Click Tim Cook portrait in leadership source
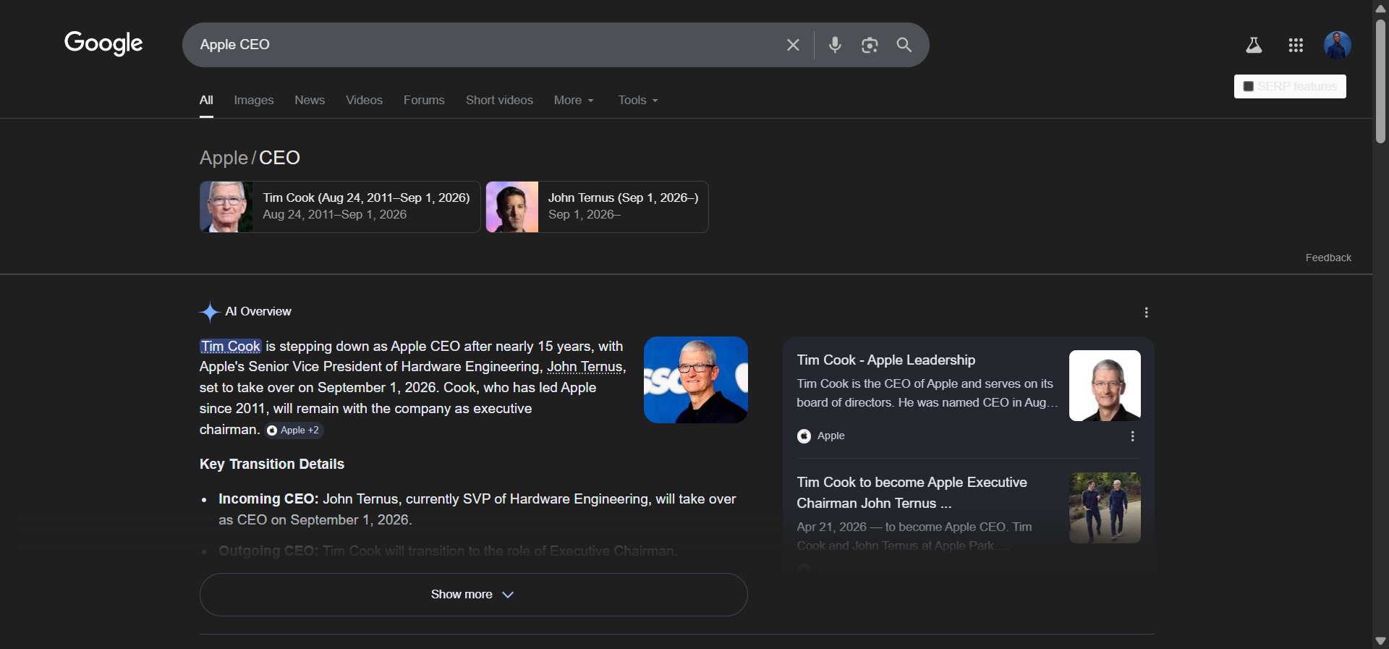 click(1105, 386)
